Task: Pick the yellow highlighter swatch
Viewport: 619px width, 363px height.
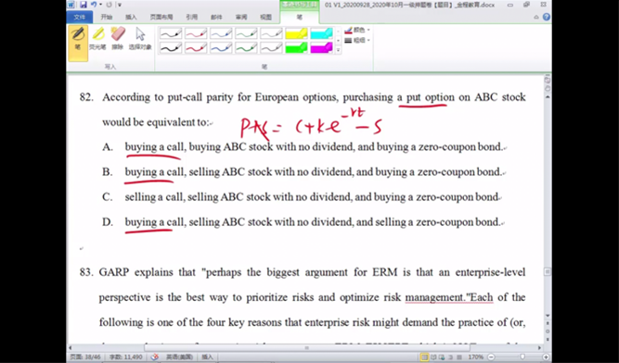Action: (296, 33)
